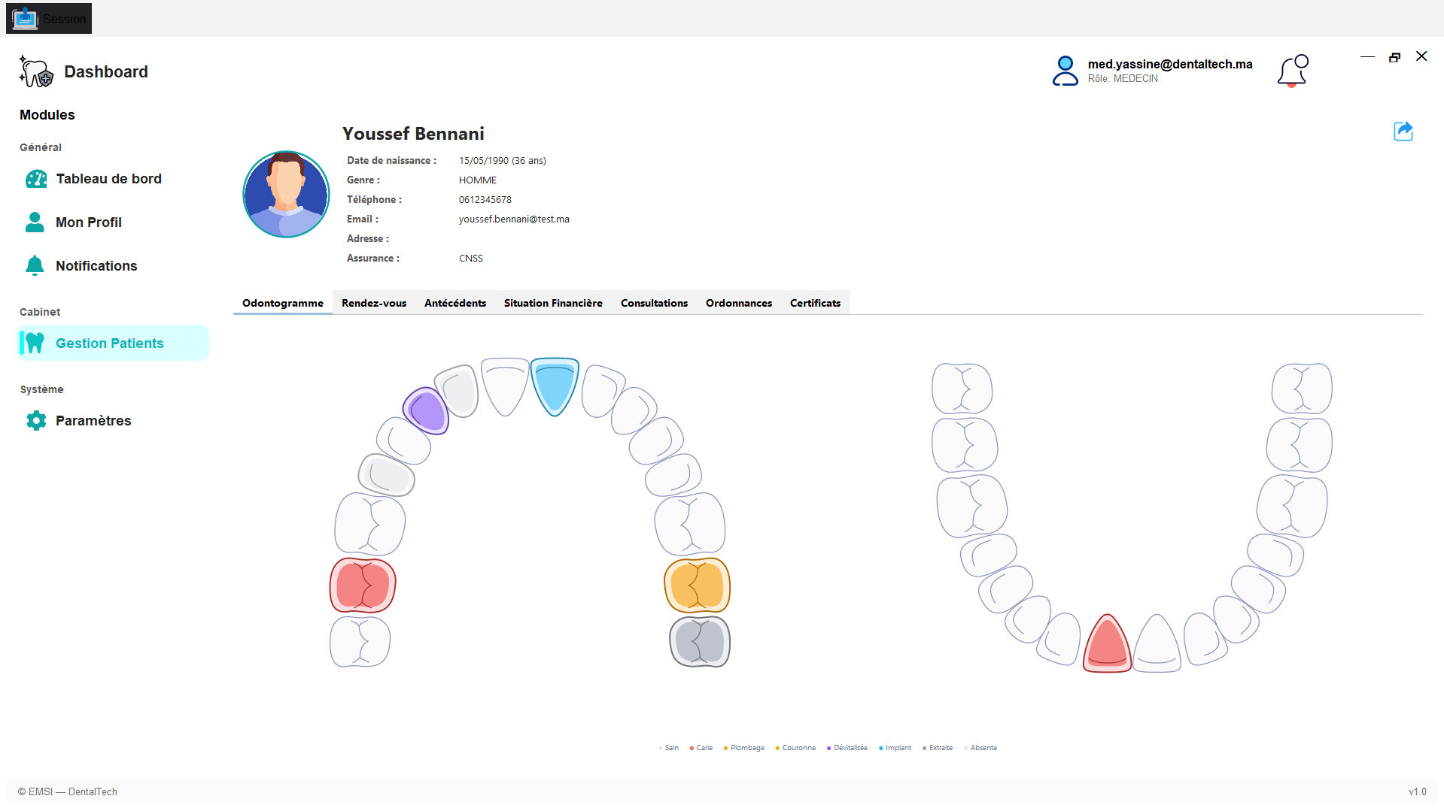
Task: Switch to Rendez-vous tab
Action: point(374,303)
